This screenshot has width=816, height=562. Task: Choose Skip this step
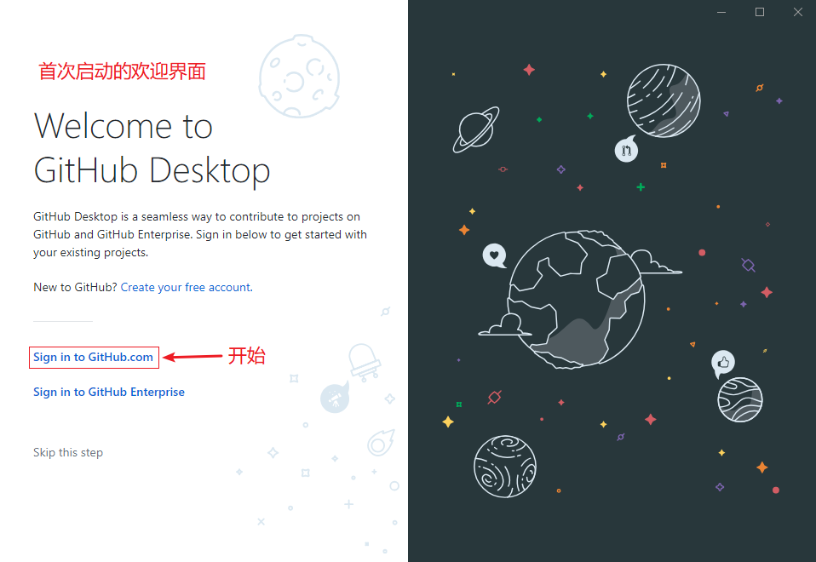pos(68,452)
